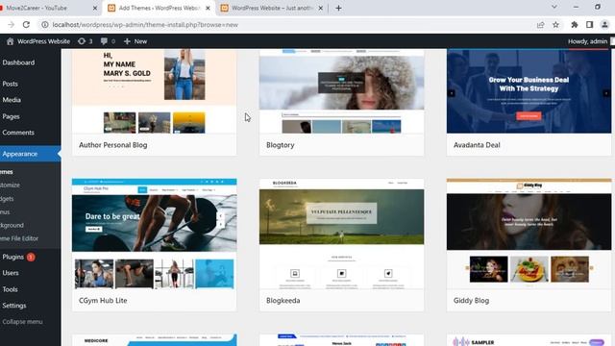Select the Blogkeeda theme preview image

342,234
